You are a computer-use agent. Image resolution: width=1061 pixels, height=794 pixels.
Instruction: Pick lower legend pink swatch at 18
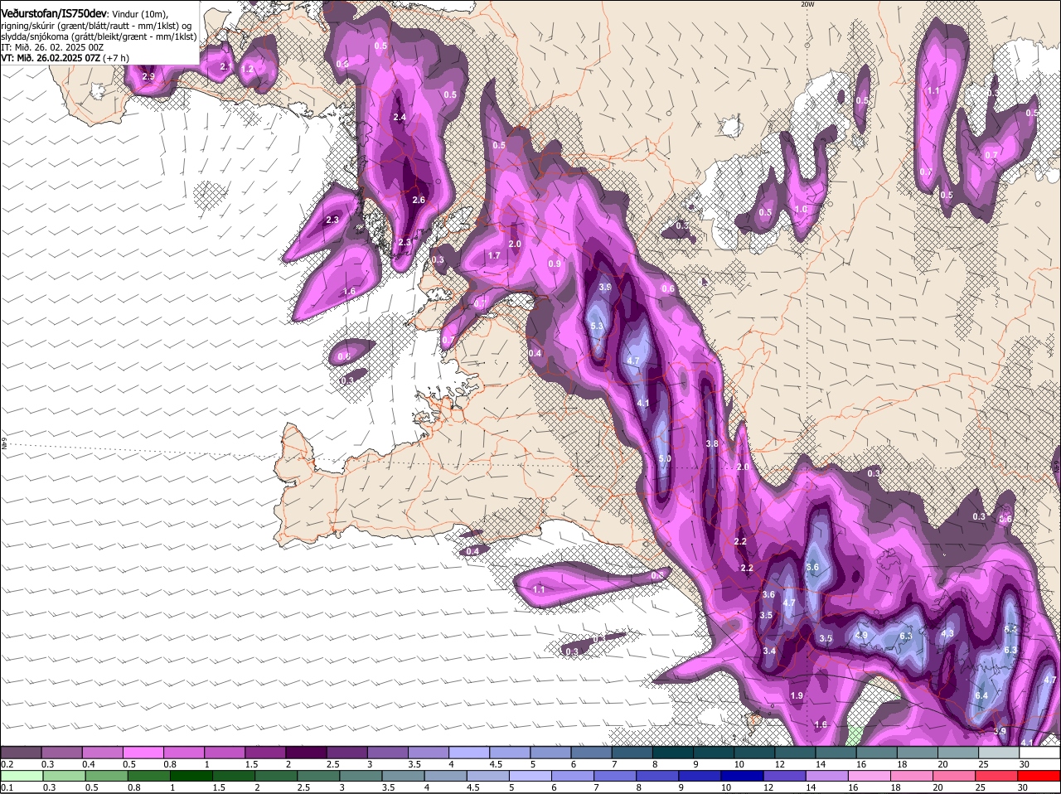(x=911, y=776)
